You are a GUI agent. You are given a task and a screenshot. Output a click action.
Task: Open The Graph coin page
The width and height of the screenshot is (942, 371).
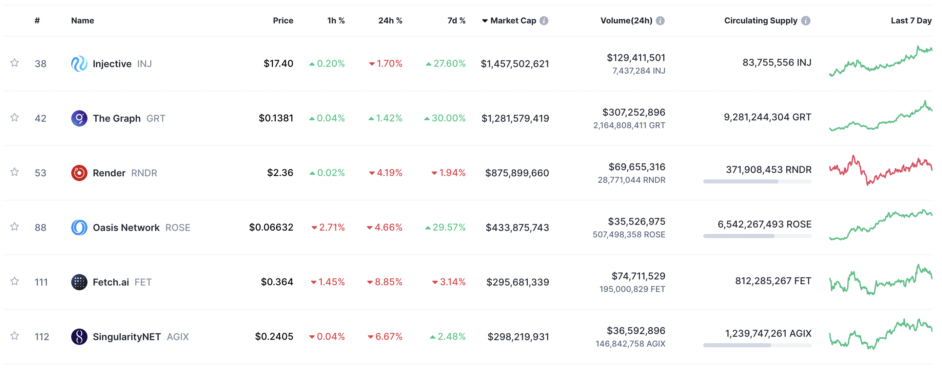tap(117, 118)
